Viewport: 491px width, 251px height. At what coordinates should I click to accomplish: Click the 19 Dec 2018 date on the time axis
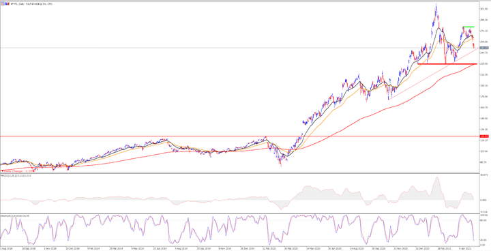coord(72,248)
